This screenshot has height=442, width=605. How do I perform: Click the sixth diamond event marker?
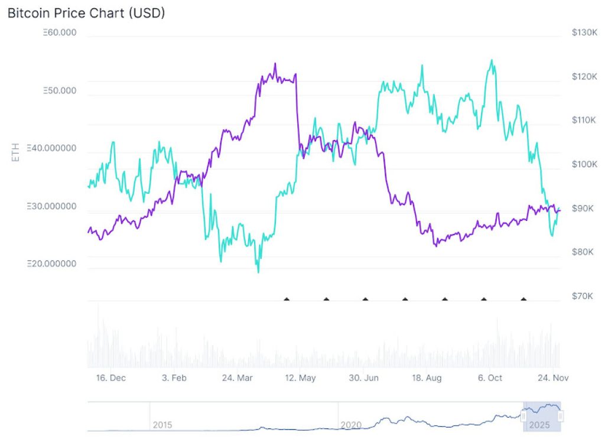coord(484,299)
